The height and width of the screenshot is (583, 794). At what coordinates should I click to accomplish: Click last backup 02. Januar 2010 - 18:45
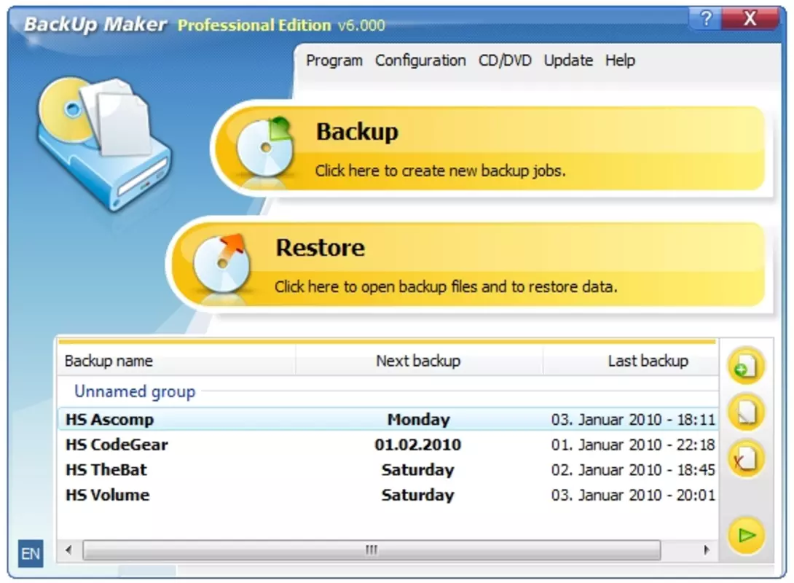(633, 469)
